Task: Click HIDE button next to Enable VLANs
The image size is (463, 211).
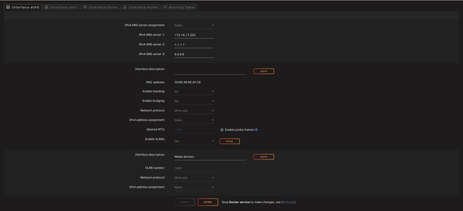Action: point(230,141)
